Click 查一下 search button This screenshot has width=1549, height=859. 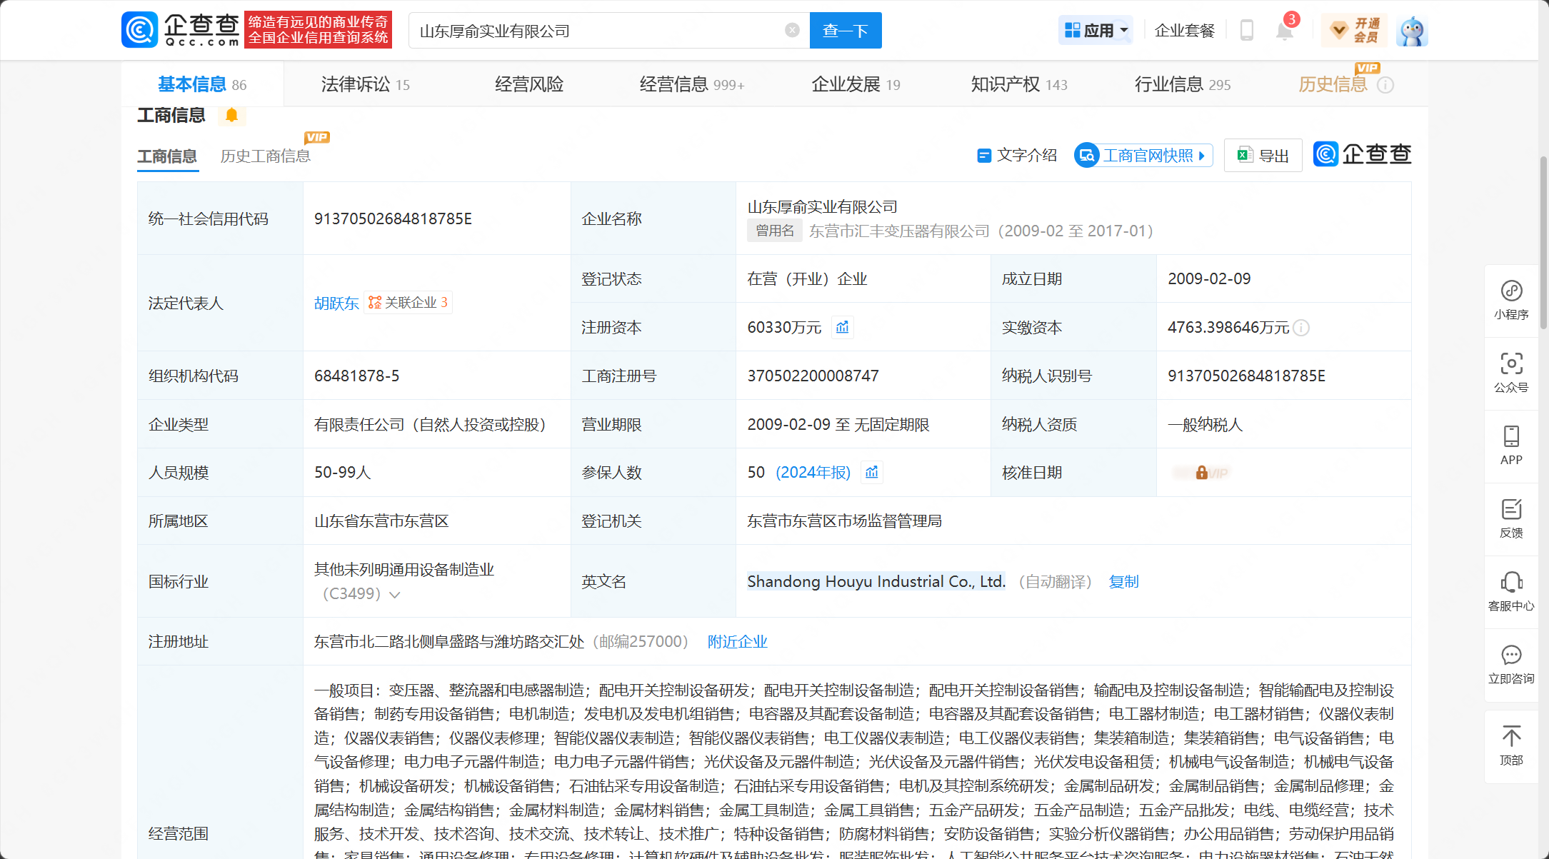(x=845, y=31)
